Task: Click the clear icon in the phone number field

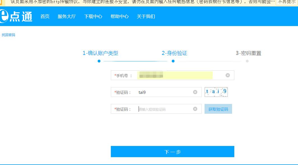Action: [x=228, y=75]
